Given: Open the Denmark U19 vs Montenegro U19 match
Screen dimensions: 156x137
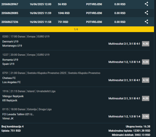Looking at the screenshot, I should point(12,44).
